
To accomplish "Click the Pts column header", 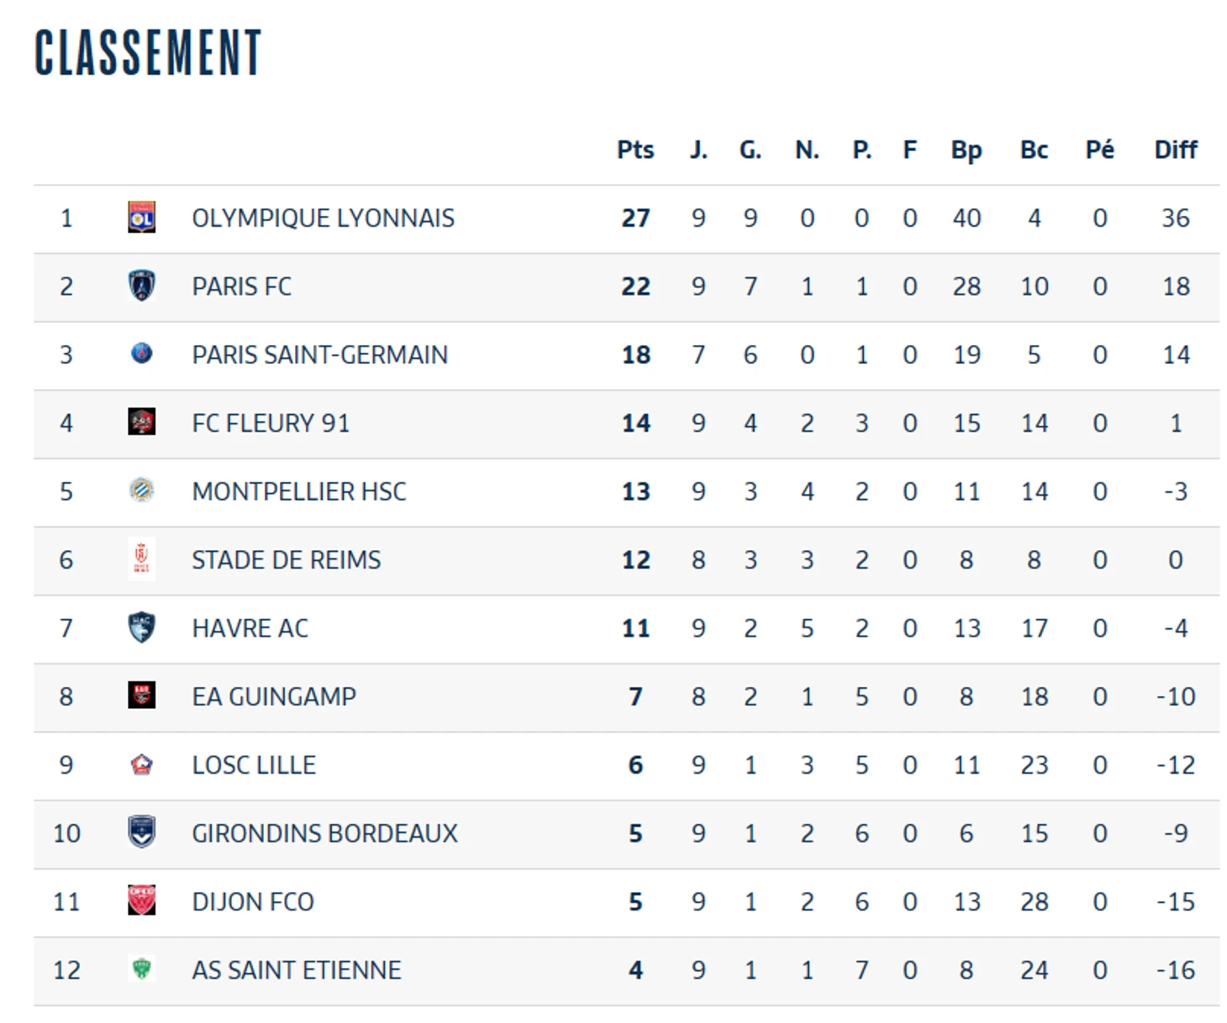I will [635, 150].
